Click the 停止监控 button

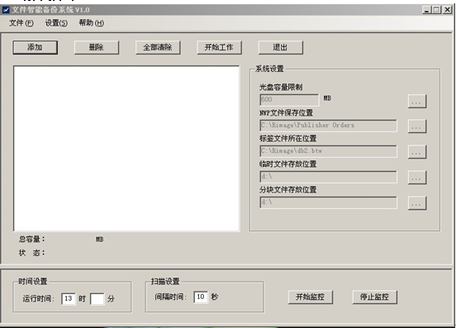(374, 297)
